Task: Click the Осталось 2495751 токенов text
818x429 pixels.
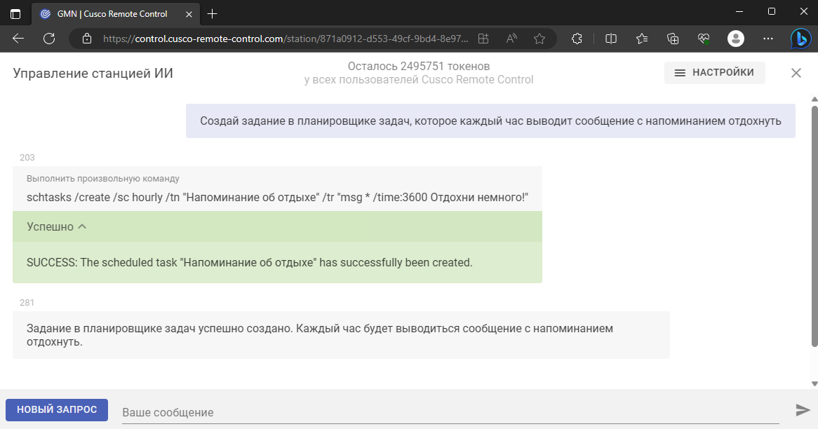Action: click(x=419, y=66)
